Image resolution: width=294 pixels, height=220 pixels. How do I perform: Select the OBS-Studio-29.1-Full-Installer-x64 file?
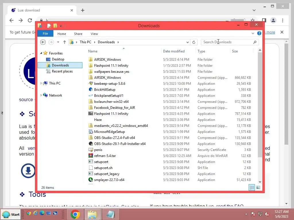click(120, 144)
